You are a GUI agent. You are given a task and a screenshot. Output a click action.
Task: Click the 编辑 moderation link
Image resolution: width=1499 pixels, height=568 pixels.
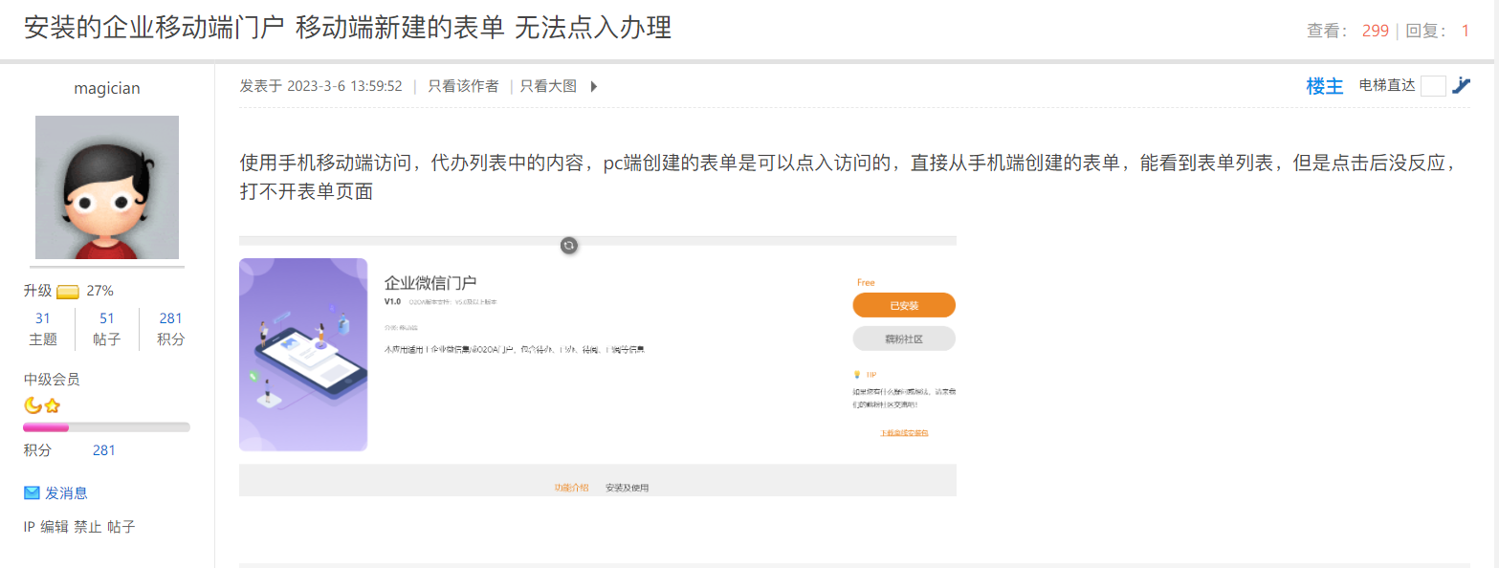point(55,527)
